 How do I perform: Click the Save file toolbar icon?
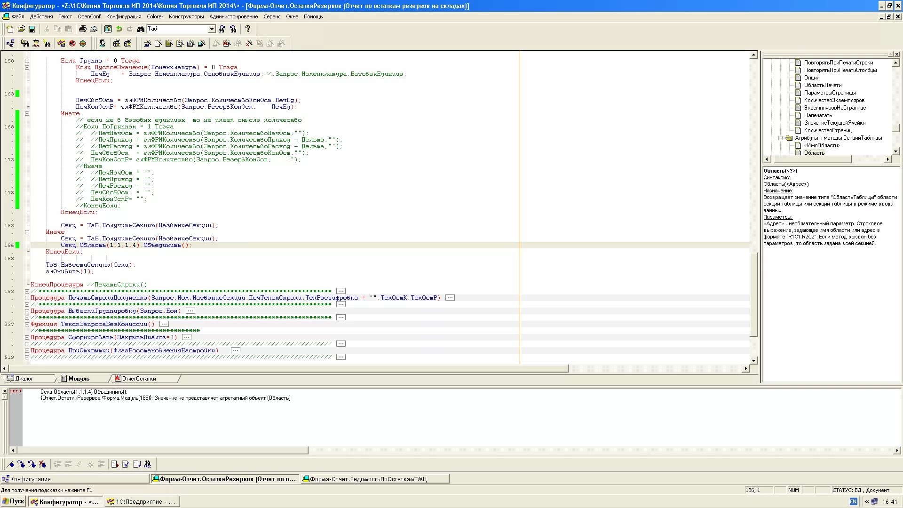pos(32,29)
